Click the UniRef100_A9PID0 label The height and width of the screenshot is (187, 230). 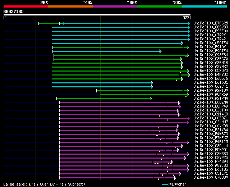pos(211,91)
